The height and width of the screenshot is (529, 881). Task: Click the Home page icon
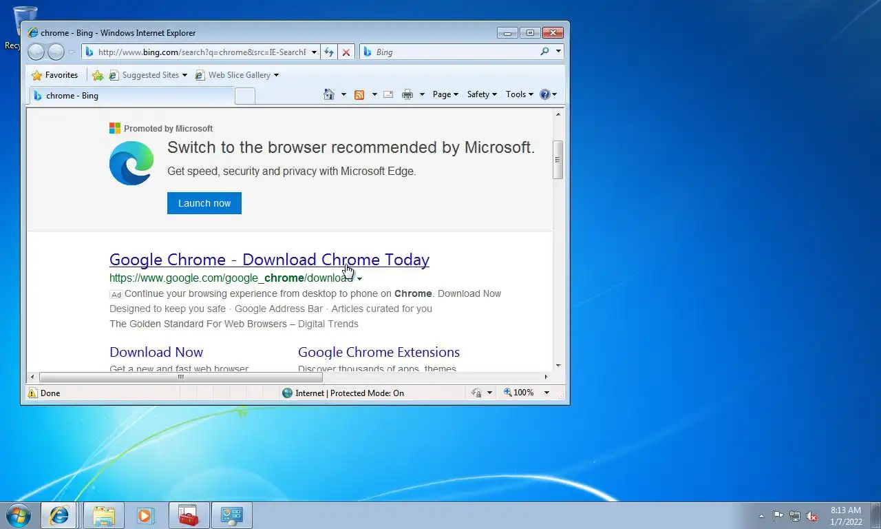point(329,94)
